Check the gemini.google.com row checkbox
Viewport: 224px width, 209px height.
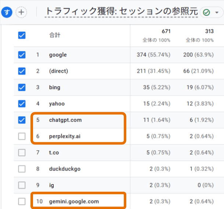pyautogui.click(x=22, y=201)
